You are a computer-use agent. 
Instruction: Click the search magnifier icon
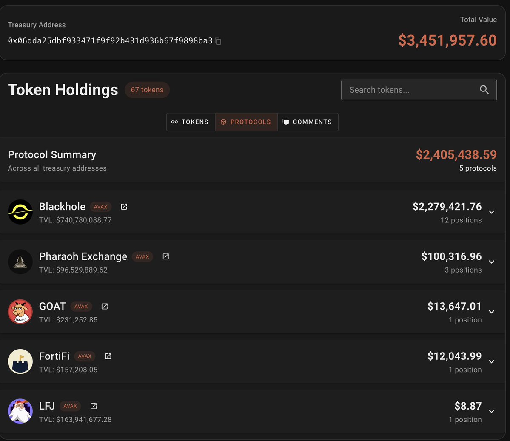point(484,90)
